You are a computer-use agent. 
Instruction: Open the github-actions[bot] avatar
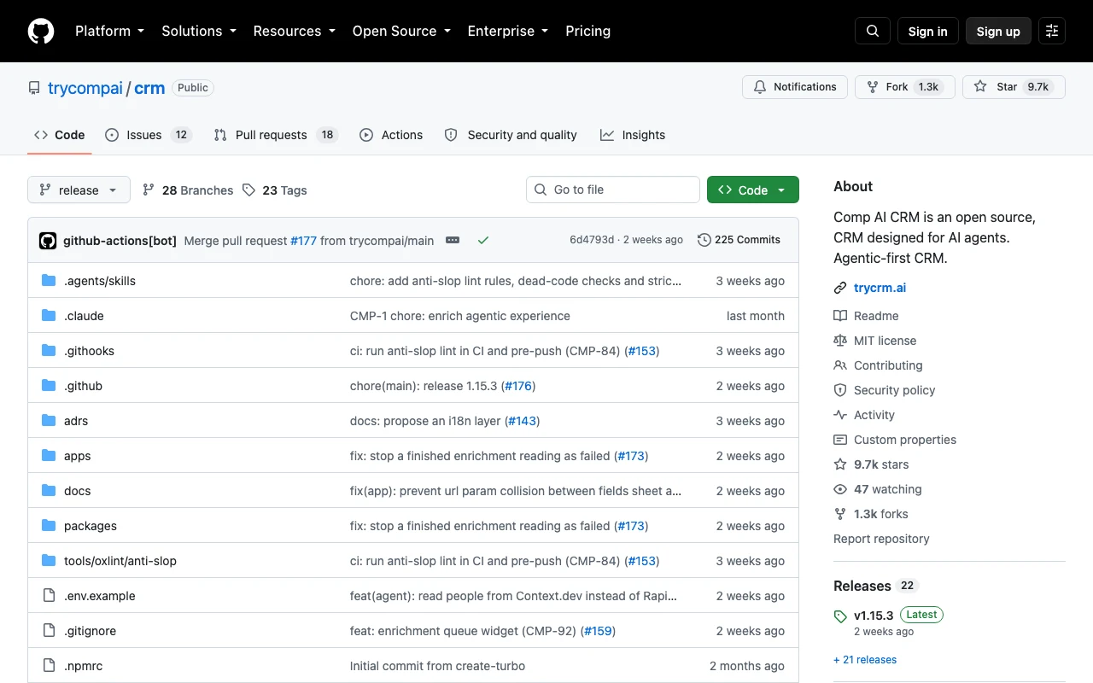[x=48, y=241]
